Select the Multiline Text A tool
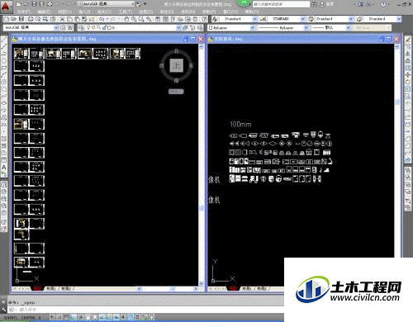Screen dimensions: 413x322 tap(4, 167)
